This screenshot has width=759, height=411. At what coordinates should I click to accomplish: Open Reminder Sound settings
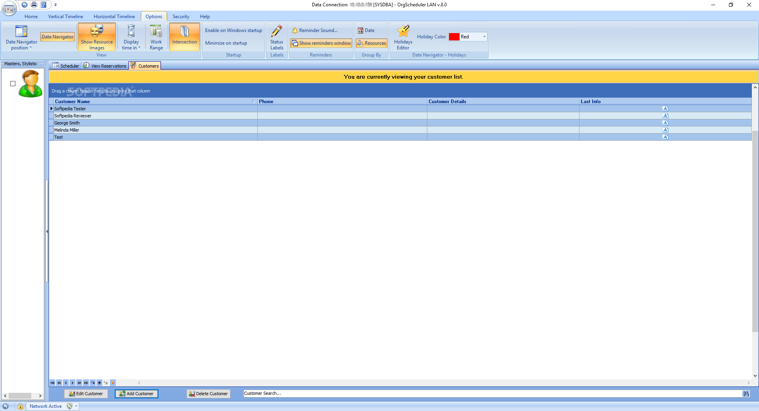click(315, 30)
